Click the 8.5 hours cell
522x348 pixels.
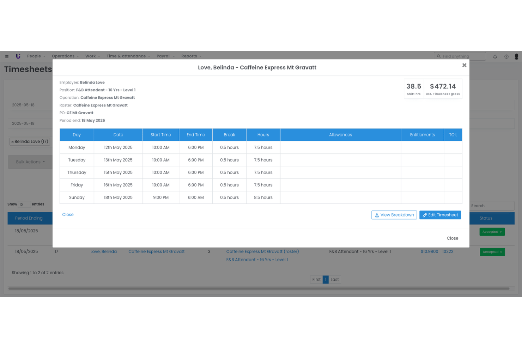point(263,197)
